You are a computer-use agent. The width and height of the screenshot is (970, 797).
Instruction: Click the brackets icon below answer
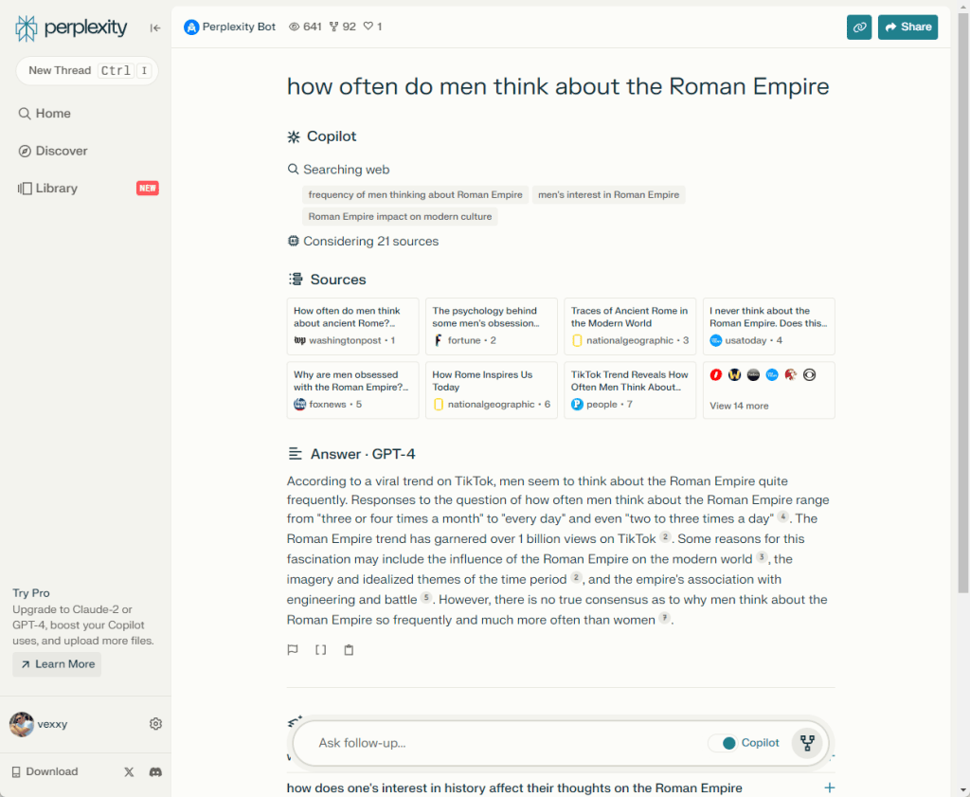tap(320, 650)
